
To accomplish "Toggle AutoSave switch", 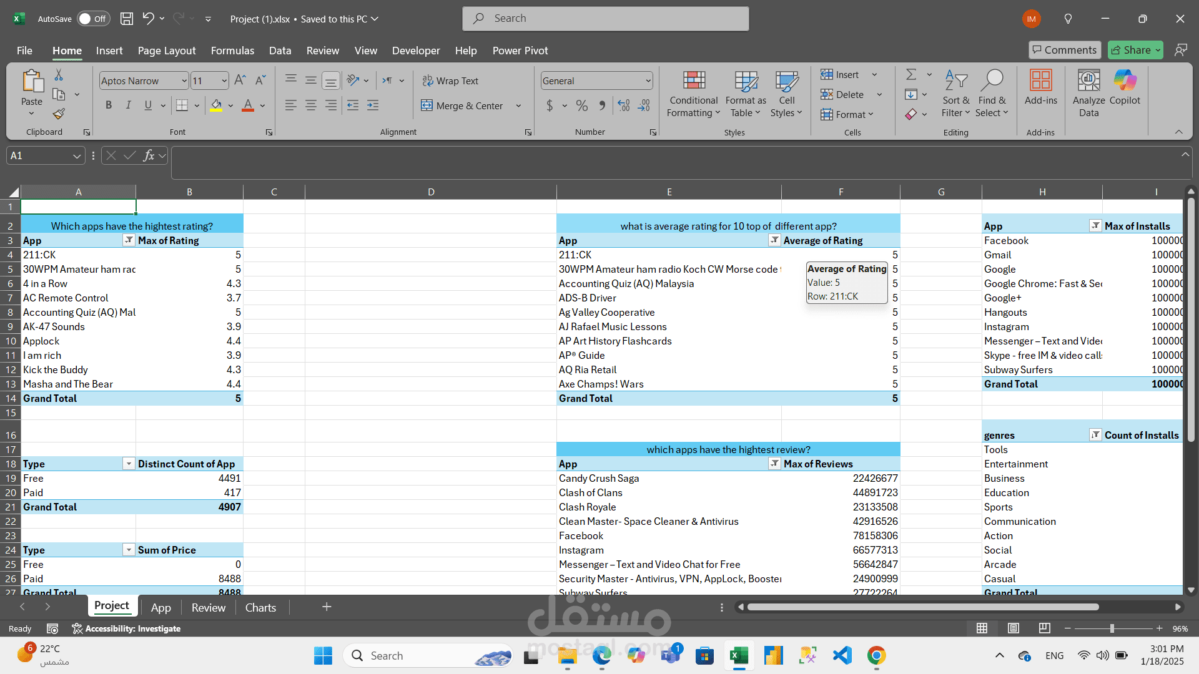I will click(x=94, y=19).
